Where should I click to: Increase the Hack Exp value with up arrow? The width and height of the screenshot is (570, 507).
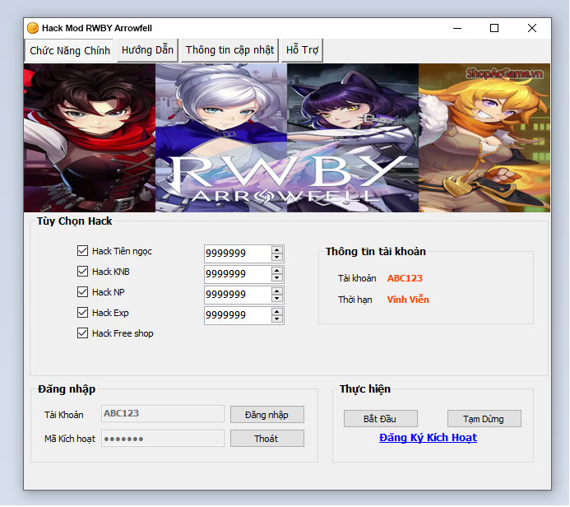tap(277, 312)
